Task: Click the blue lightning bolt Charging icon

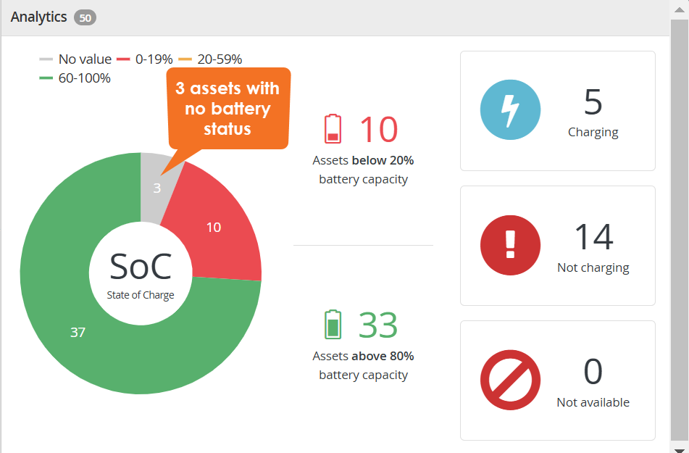Action: point(510,110)
